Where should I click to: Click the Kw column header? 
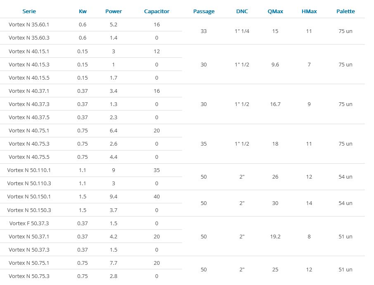[83, 11]
